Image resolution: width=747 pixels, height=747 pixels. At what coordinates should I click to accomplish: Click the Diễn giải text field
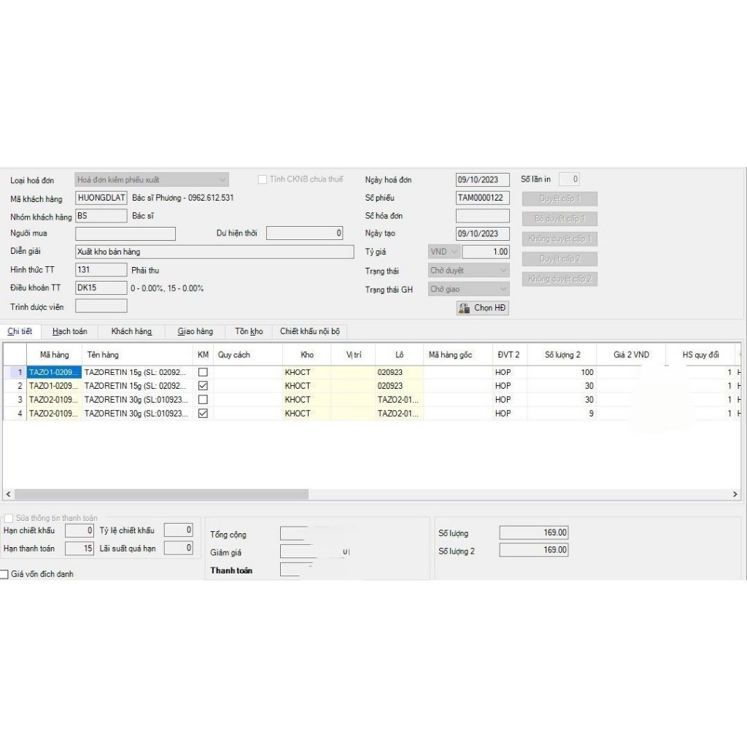pyautogui.click(x=214, y=252)
